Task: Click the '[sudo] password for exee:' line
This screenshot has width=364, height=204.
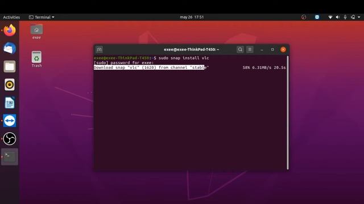Action: [x=124, y=63]
